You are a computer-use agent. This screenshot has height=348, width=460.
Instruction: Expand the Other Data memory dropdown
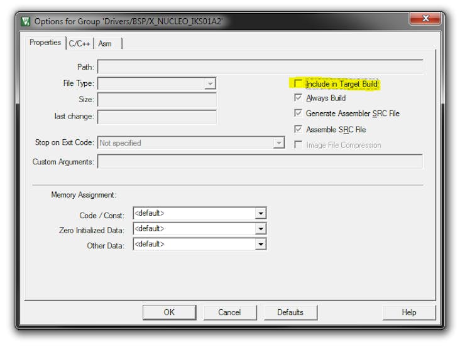261,244
